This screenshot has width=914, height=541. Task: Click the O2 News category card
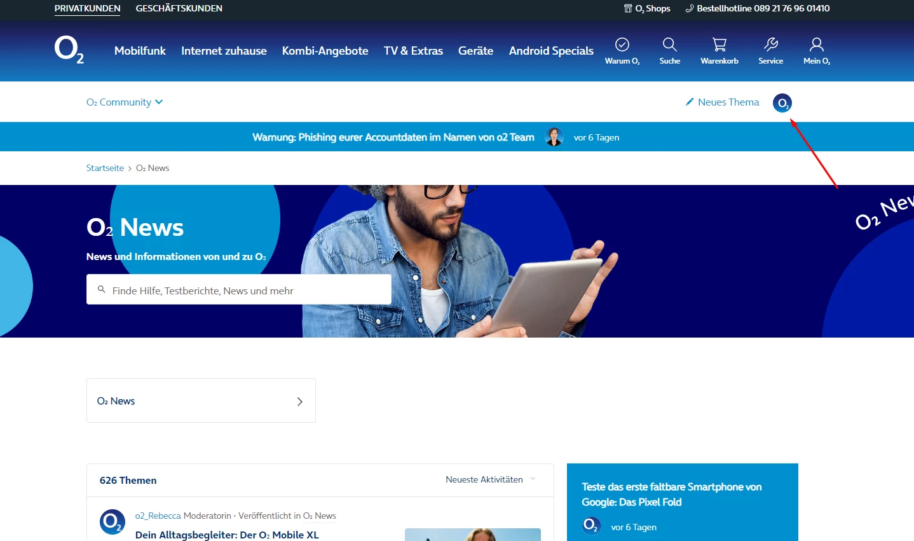(201, 401)
